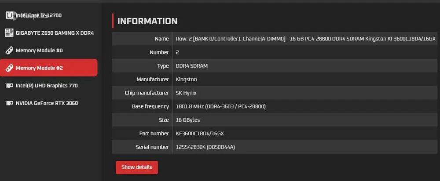Click the base frequency 1801.8 MHz value
This screenshot has height=181, width=440.
pyautogui.click(x=220, y=106)
